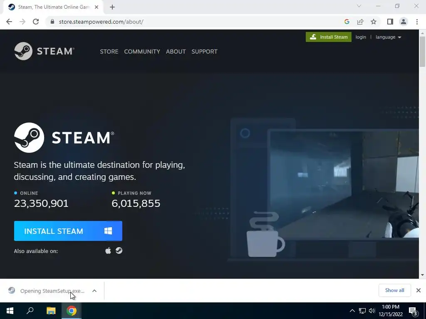The image size is (426, 319).
Task: Close the Steam browser tab
Action: pos(97,7)
